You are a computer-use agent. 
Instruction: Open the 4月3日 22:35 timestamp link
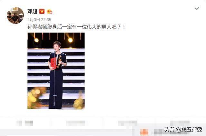[39, 20]
